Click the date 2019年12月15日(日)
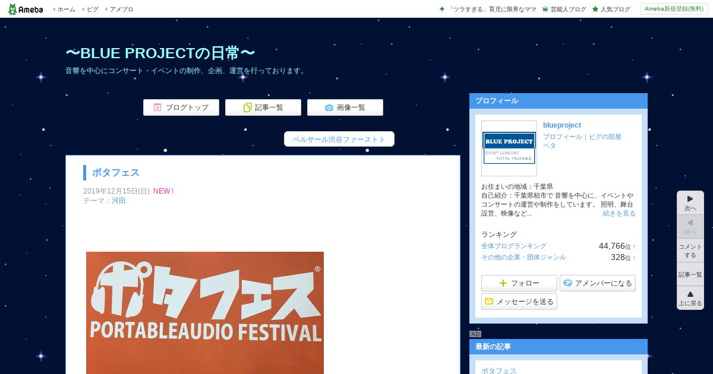713x374 pixels. pyautogui.click(x=116, y=191)
